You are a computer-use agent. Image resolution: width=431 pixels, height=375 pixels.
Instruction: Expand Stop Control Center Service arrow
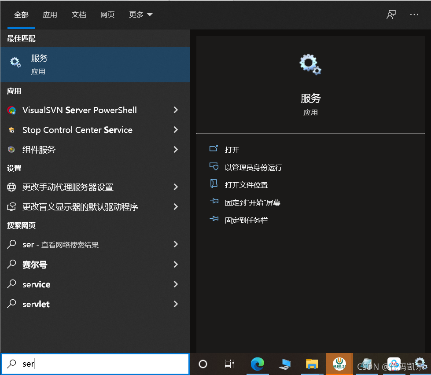coord(176,130)
